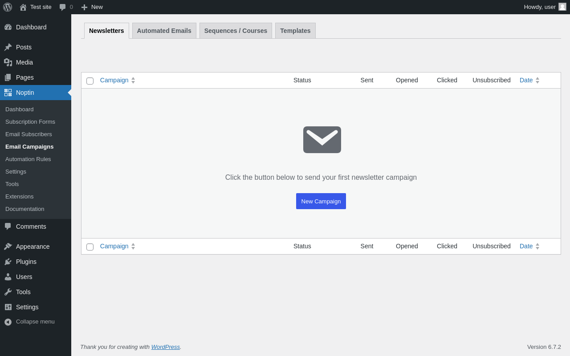
Task: Sort by Campaign using footer sort arrows
Action: click(133, 246)
